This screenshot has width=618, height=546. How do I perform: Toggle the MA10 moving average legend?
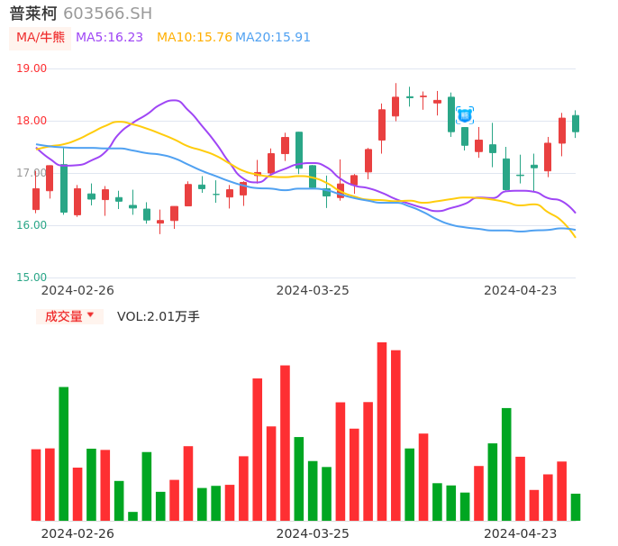(x=194, y=38)
